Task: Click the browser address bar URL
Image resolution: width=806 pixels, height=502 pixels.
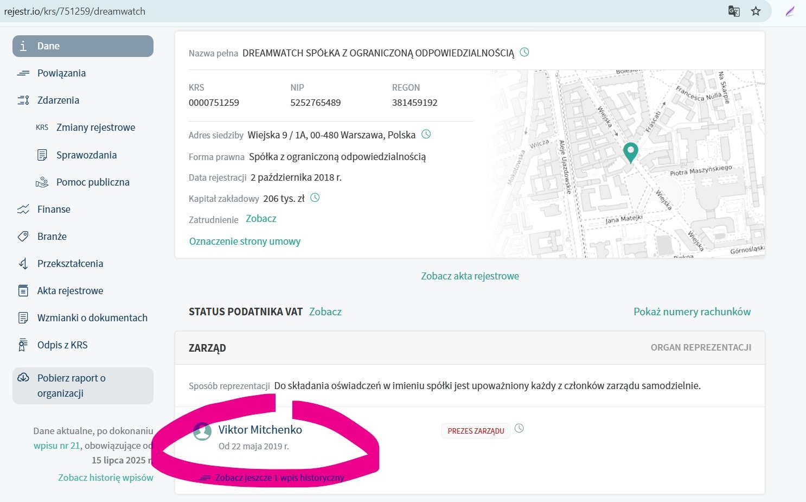Action: (x=75, y=11)
